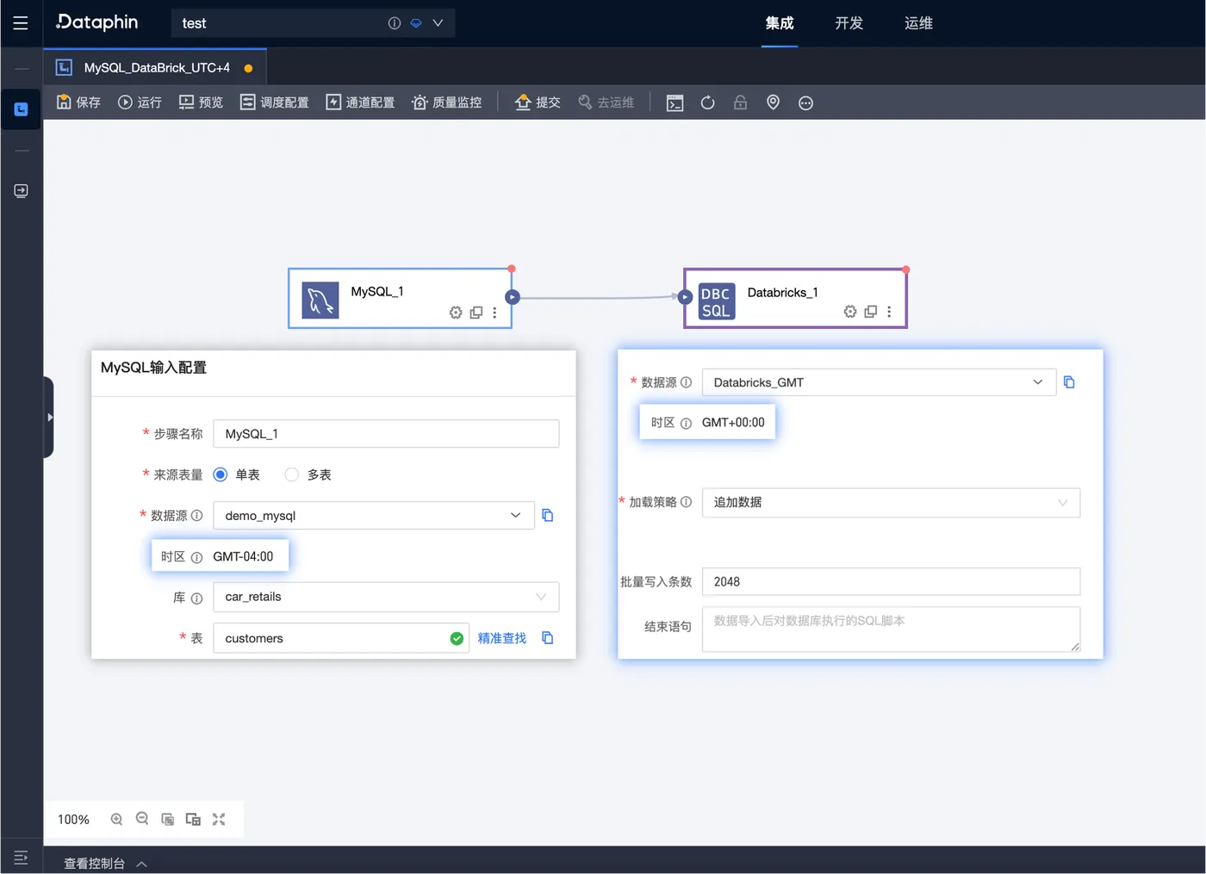Screen dimensions: 1206x874
Task: Click the refresh icon in toolbar
Action: point(708,103)
